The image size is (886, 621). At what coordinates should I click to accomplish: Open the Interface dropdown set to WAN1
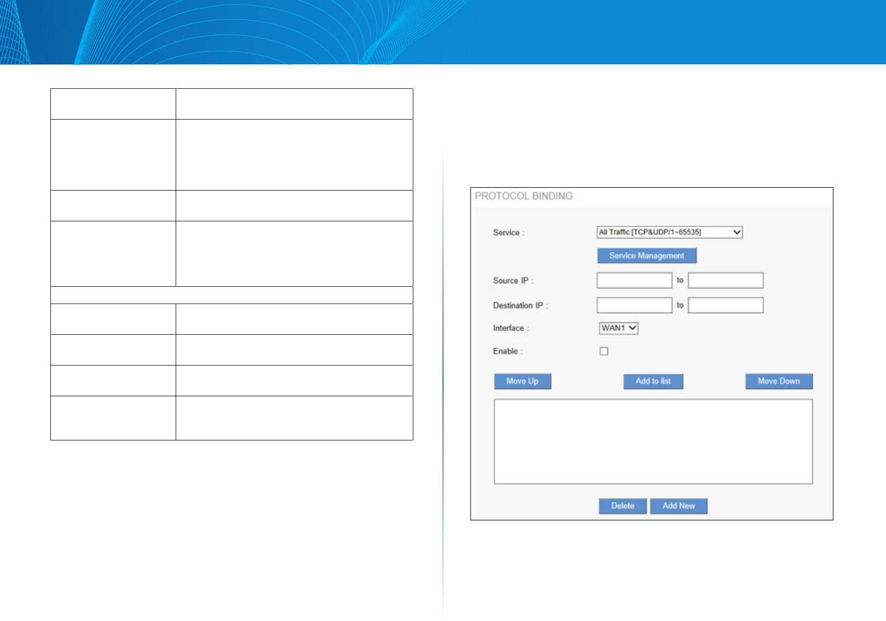(x=619, y=328)
